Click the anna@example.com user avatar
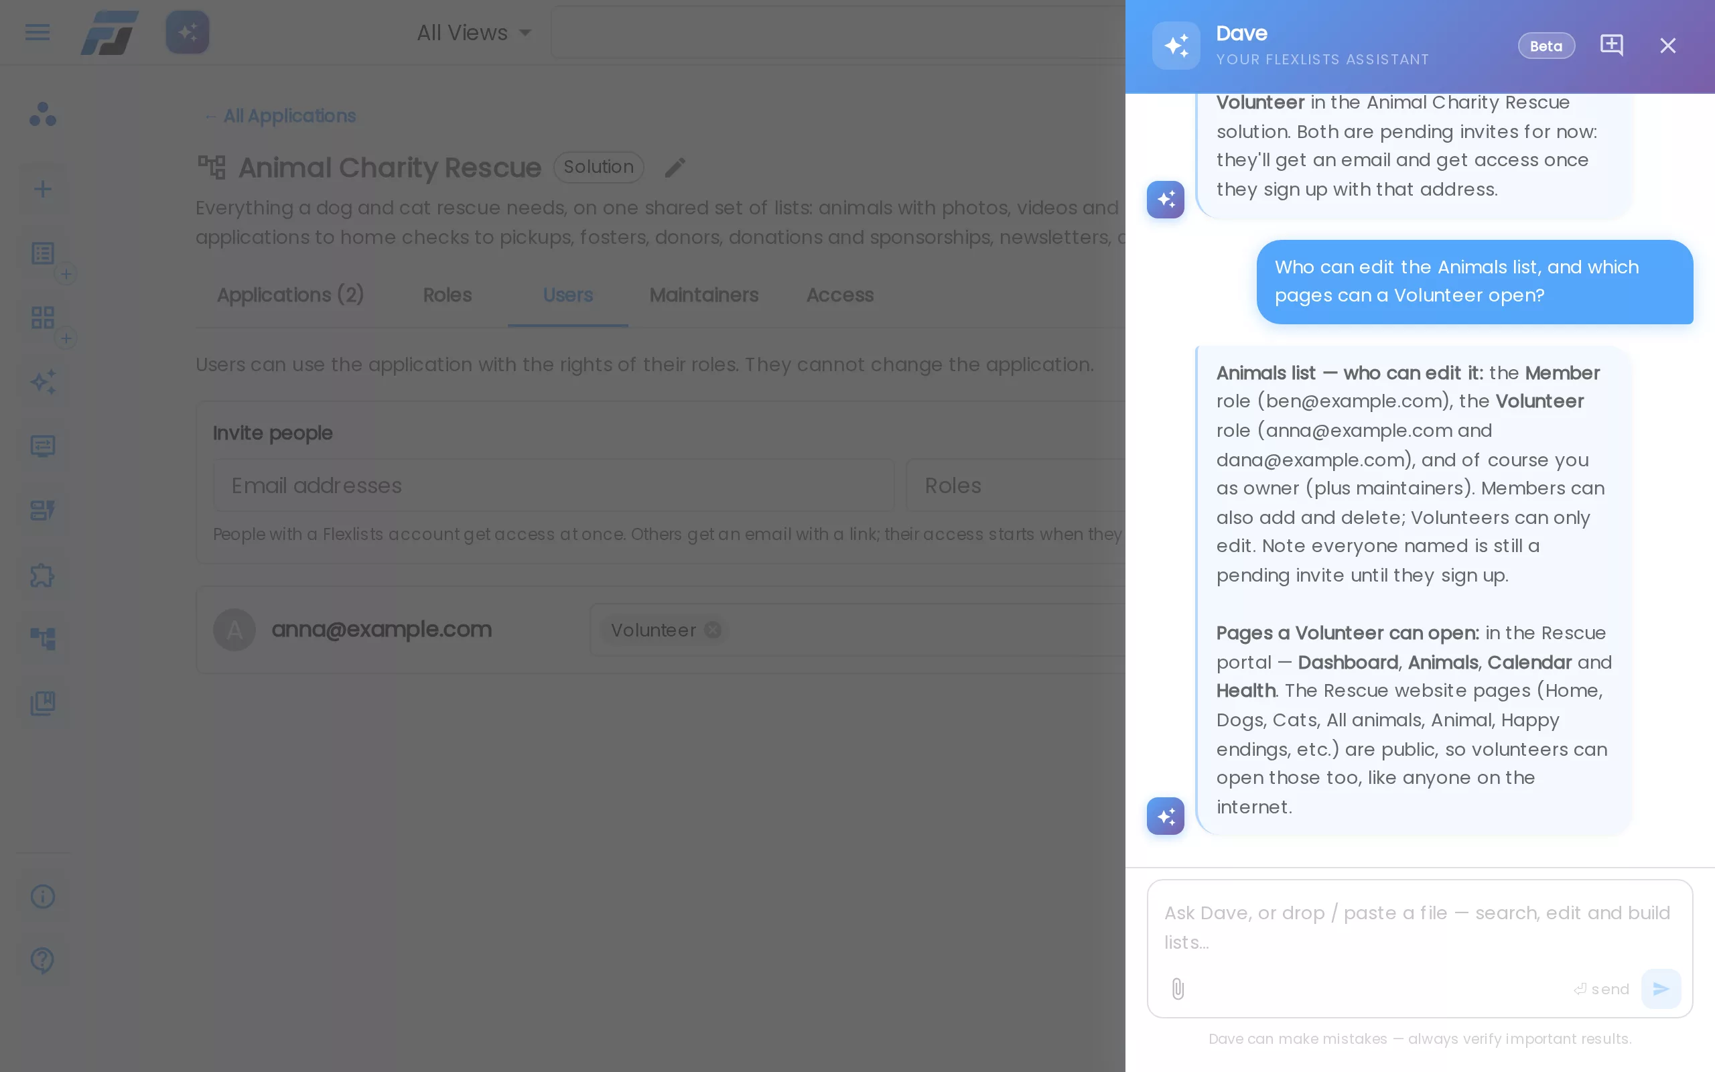Viewport: 1715px width, 1072px height. click(234, 630)
